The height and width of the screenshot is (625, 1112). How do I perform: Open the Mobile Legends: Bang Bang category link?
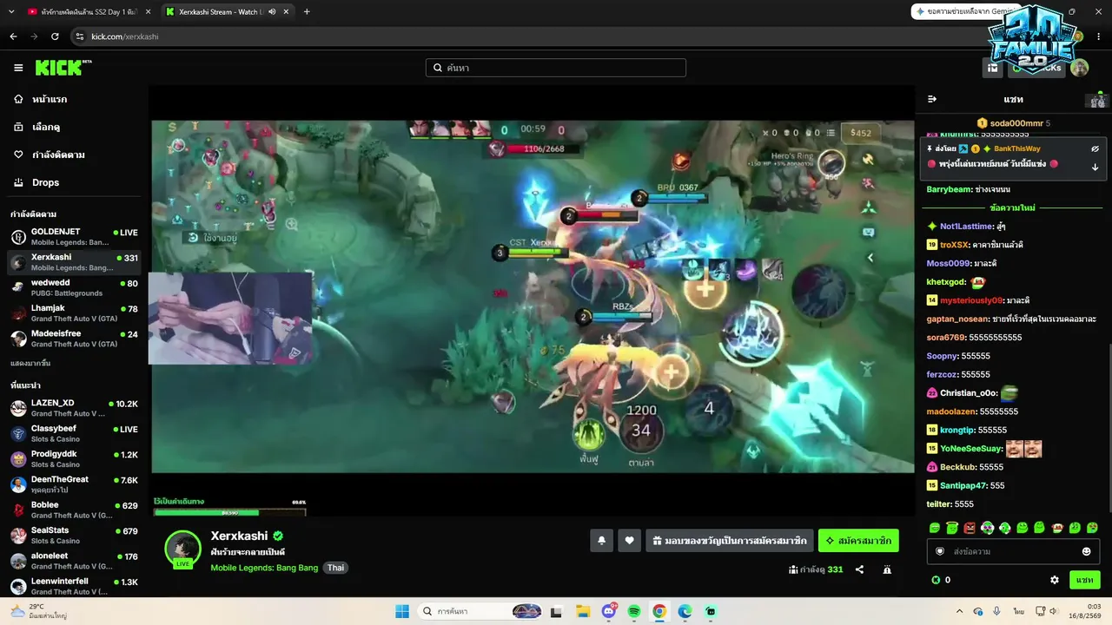pos(264,568)
